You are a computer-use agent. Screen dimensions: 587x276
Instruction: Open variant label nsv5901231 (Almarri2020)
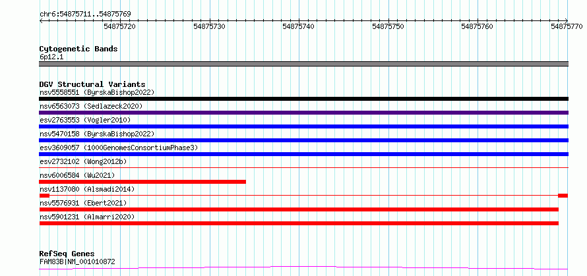tap(87, 217)
